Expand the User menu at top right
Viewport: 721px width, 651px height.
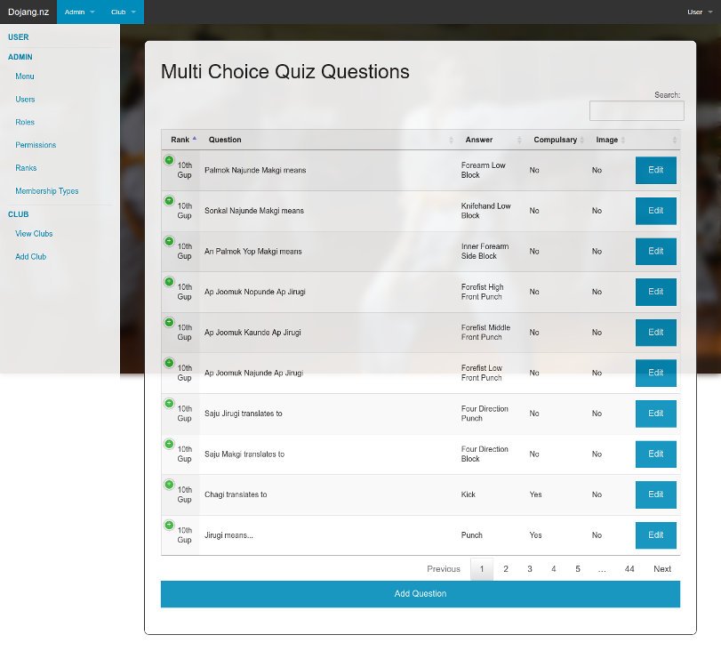click(x=700, y=12)
